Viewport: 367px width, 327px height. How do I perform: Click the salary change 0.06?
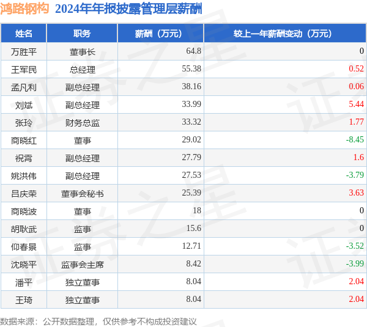click(356, 87)
